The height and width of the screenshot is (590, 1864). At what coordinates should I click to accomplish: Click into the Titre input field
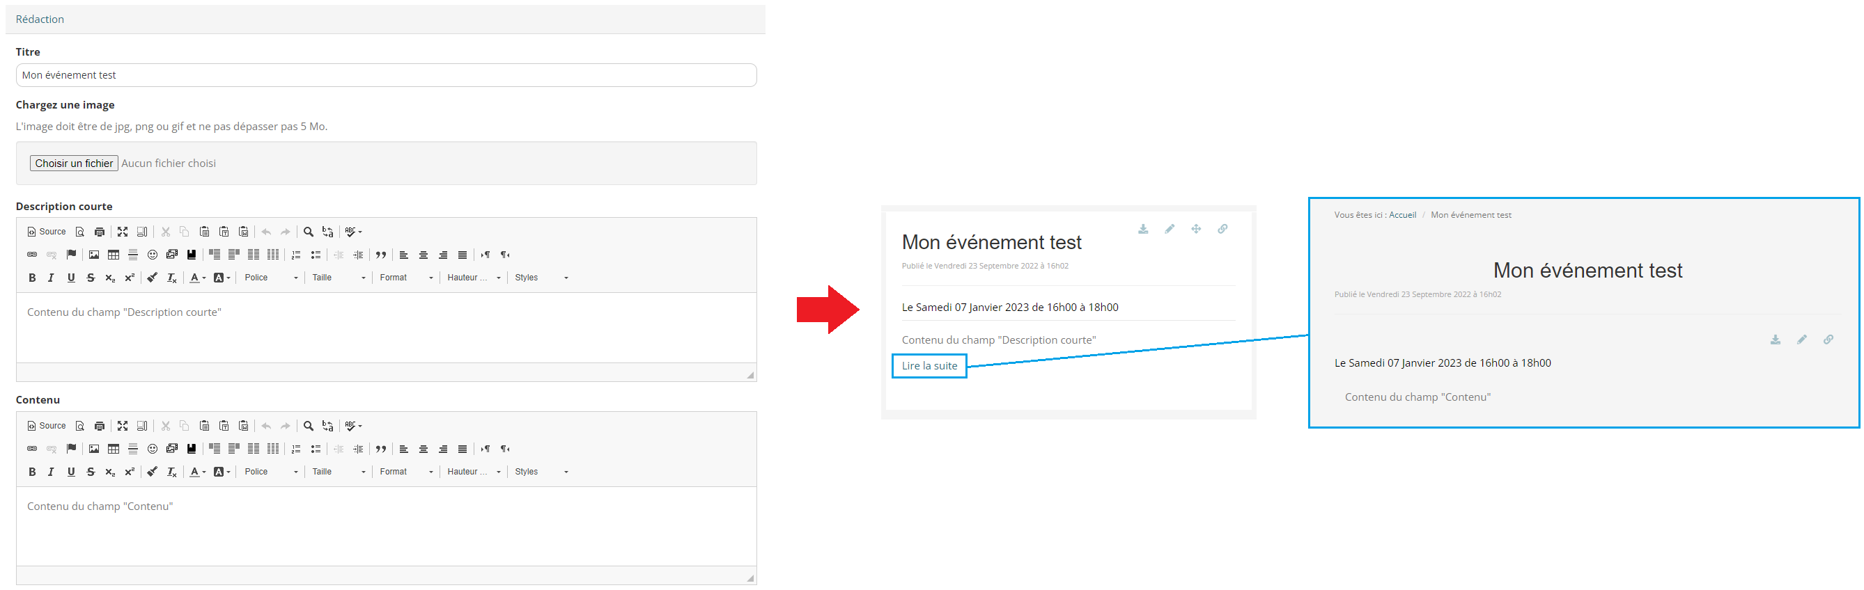click(x=386, y=75)
